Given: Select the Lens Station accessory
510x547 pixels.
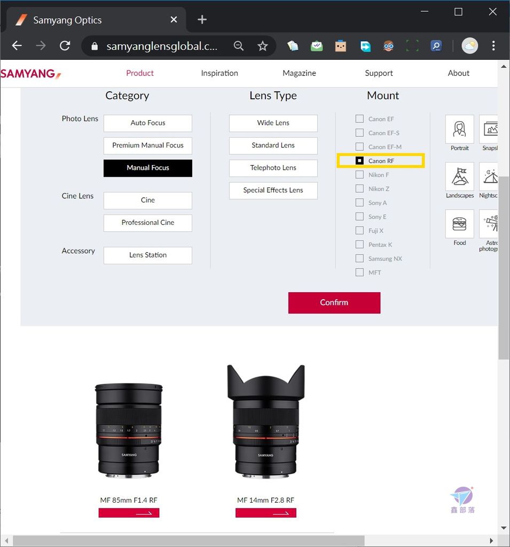Looking at the screenshot, I should (x=148, y=255).
